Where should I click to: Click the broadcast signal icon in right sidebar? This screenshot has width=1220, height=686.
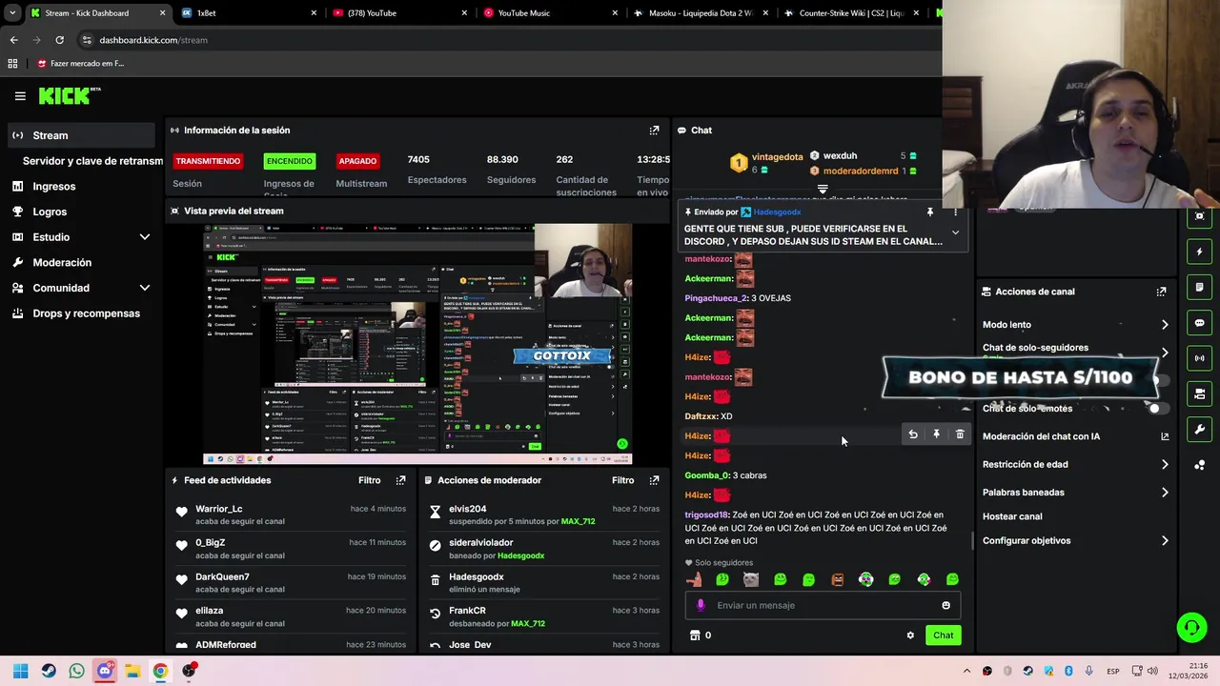pyautogui.click(x=1199, y=358)
